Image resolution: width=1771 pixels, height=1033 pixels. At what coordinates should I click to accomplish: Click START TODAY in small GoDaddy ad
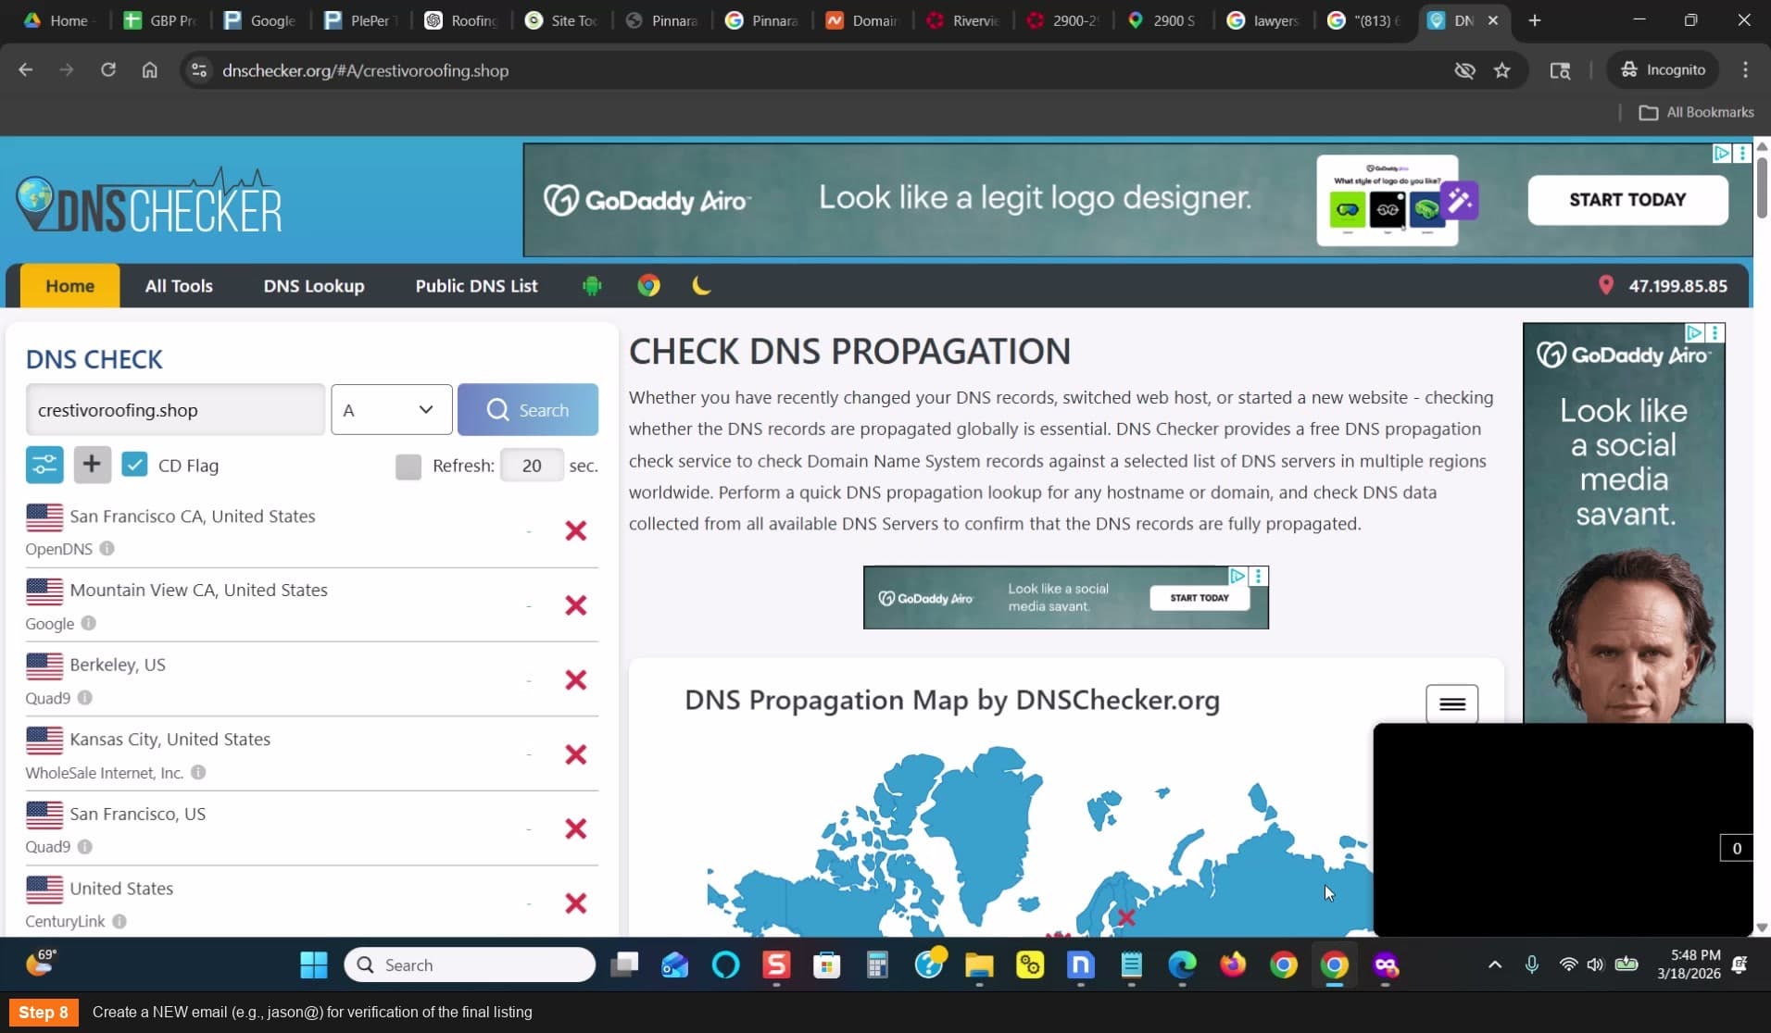(x=1200, y=598)
